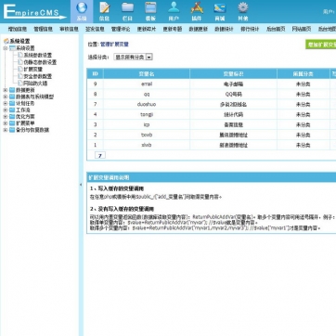Click the duoshuo variable name cell
The height and width of the screenshot is (336, 336).
pyautogui.click(x=147, y=104)
